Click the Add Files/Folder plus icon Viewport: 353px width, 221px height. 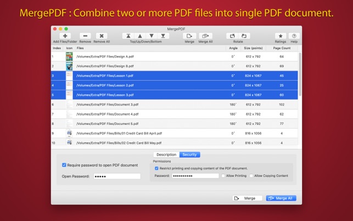65,36
